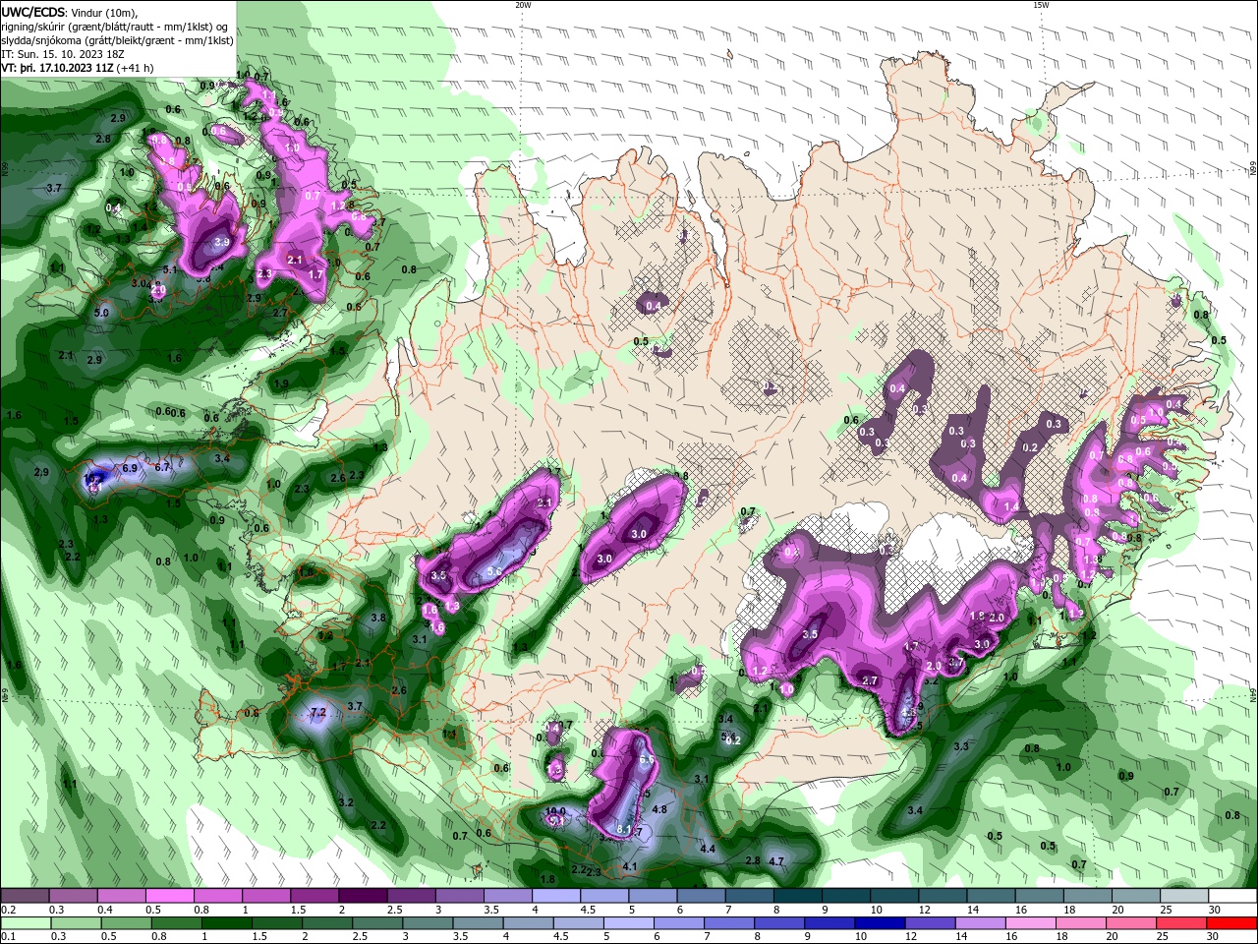This screenshot has height=944, width=1258.
Task: Click the 'VT: þri. 17.10.2023 11Z' valid time
Action: point(57,68)
